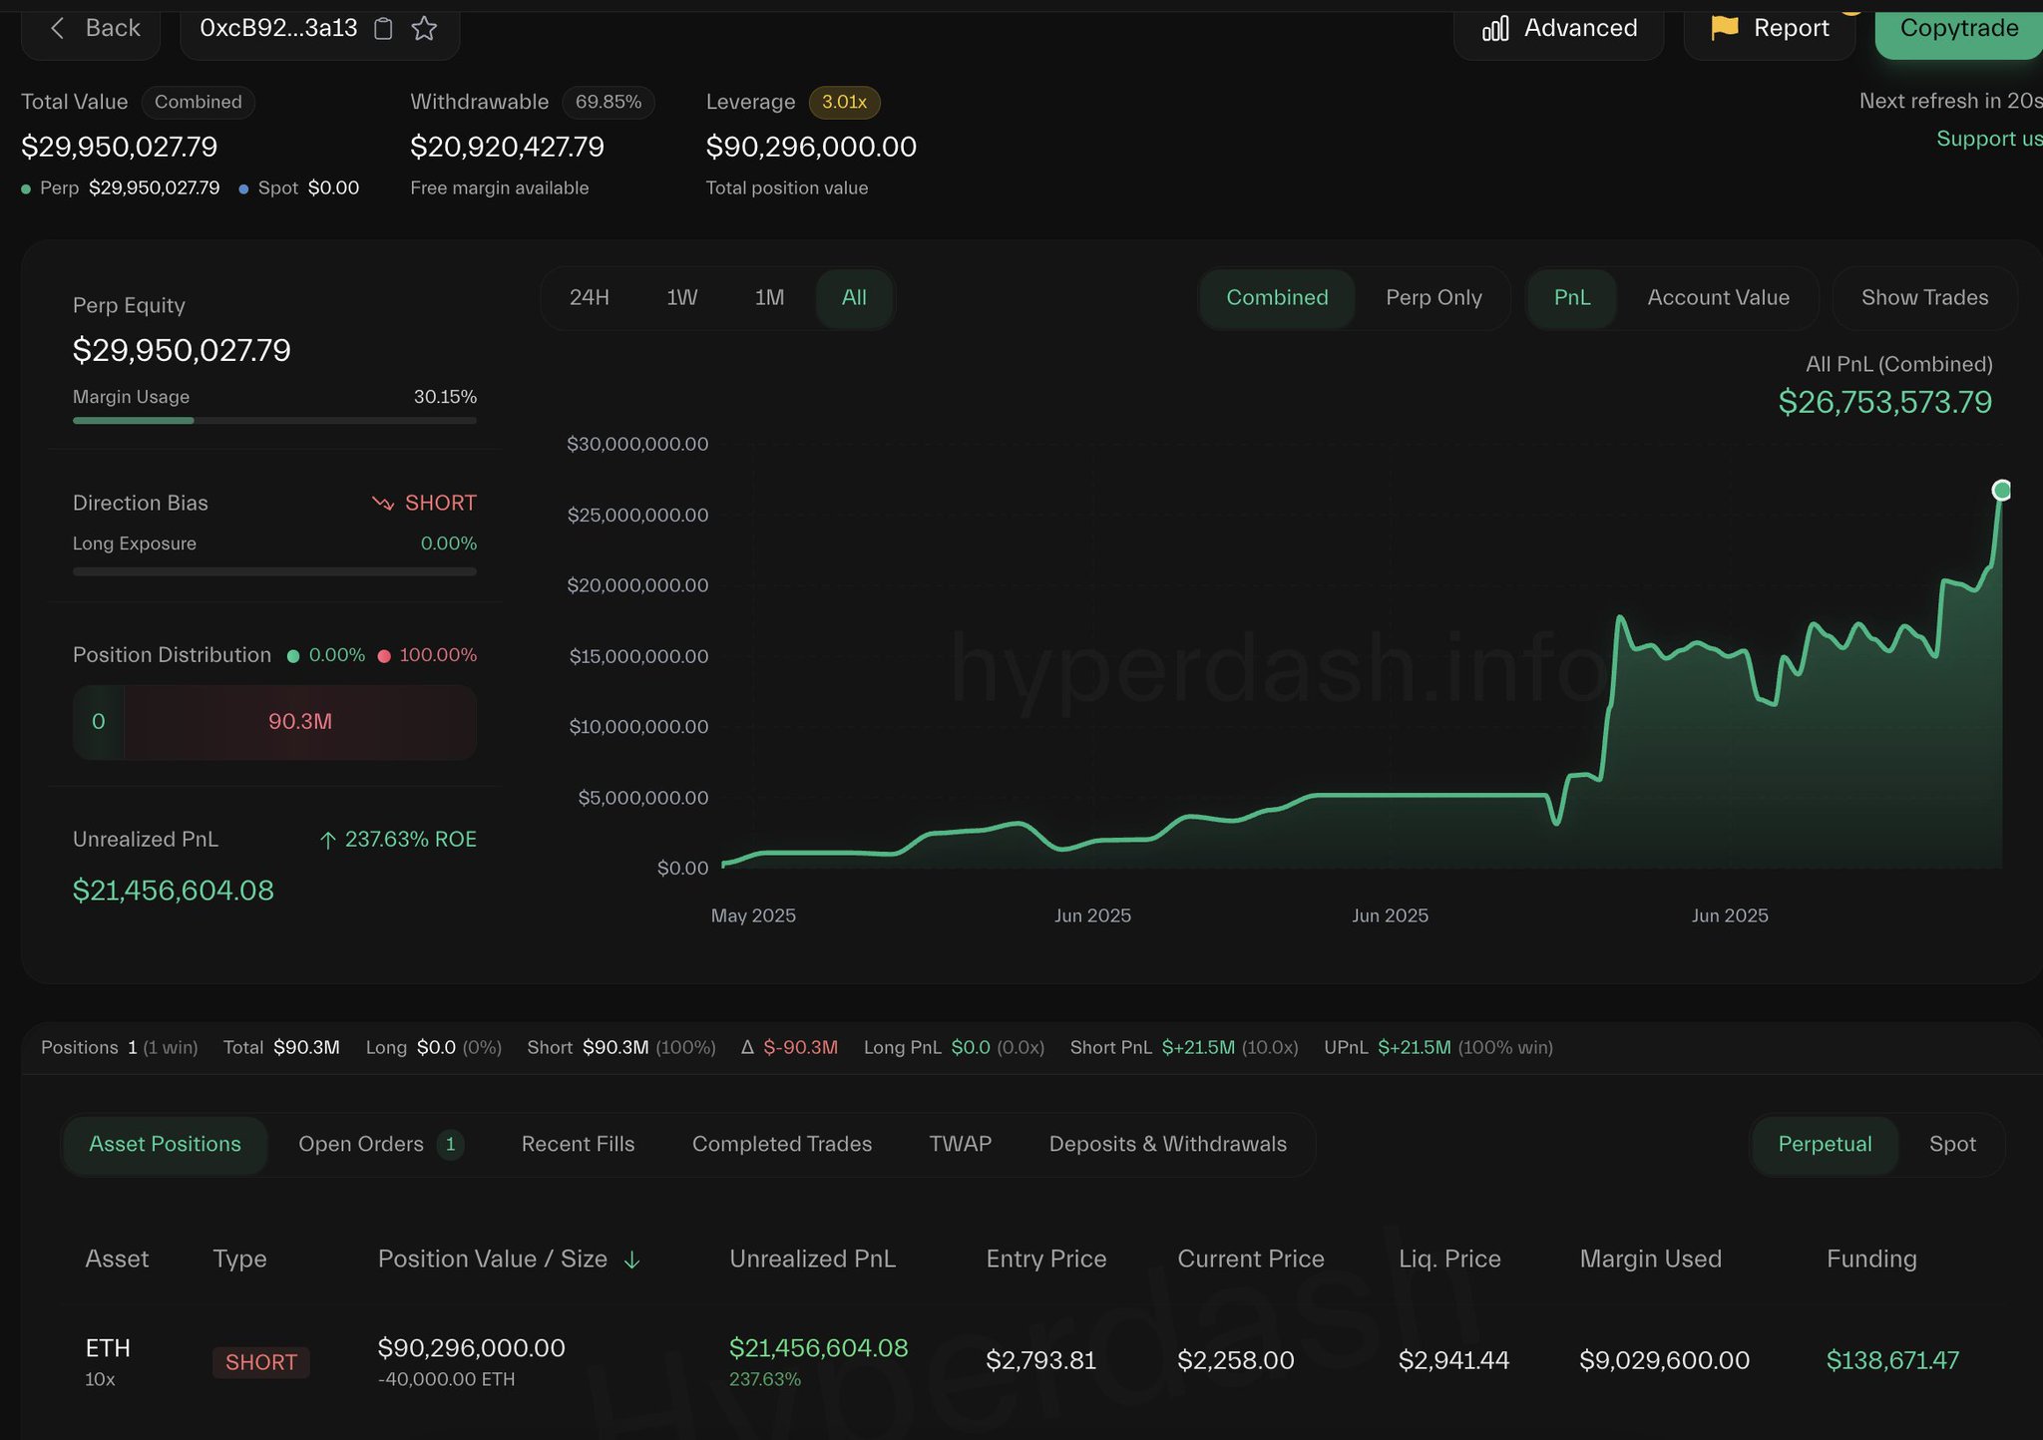The height and width of the screenshot is (1440, 2043).
Task: Switch to Spot positions
Action: tap(1952, 1144)
